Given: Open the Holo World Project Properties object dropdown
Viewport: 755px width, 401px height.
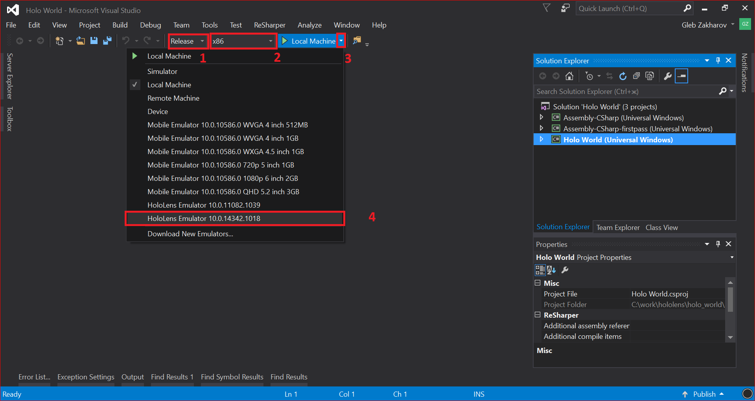Looking at the screenshot, I should [x=732, y=258].
